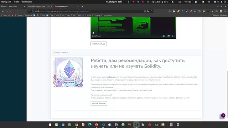The width and height of the screenshot is (228, 128).
Task: Open the system volume icon in top panel
Action: click(x=218, y=2)
